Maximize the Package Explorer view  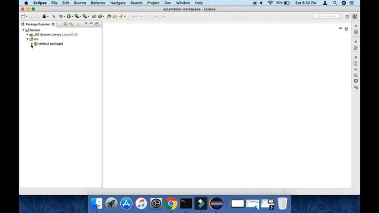(x=97, y=24)
